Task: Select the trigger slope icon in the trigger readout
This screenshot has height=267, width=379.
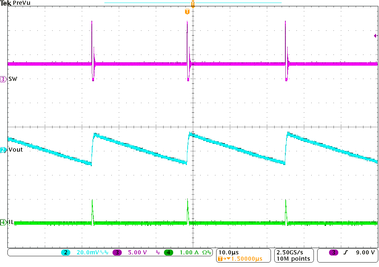Action: tap(345, 252)
